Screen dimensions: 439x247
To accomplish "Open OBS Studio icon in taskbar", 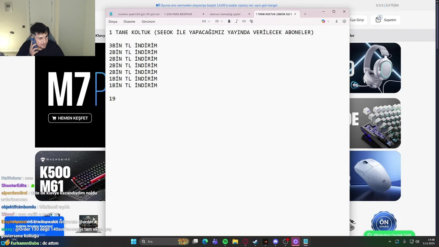I will click(x=285, y=242).
